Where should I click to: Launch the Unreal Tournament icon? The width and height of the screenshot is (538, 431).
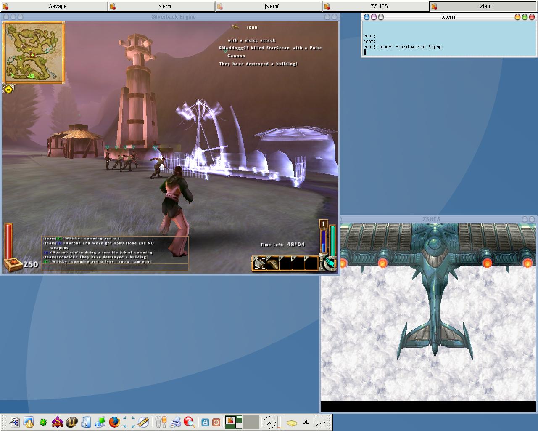point(71,422)
